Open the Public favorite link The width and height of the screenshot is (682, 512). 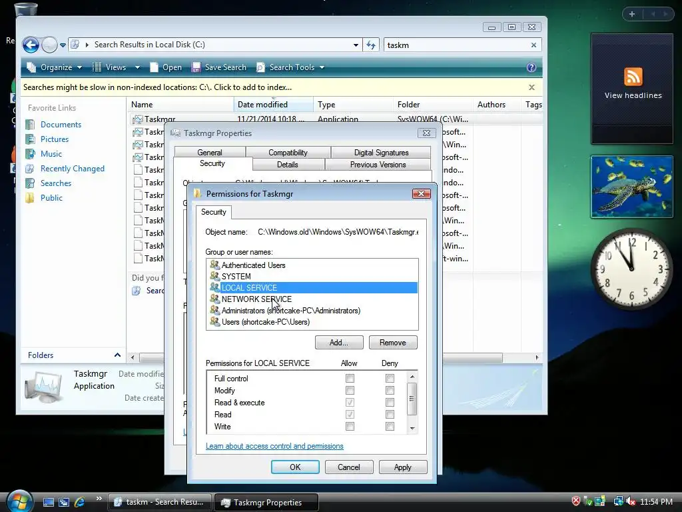pyautogui.click(x=51, y=197)
